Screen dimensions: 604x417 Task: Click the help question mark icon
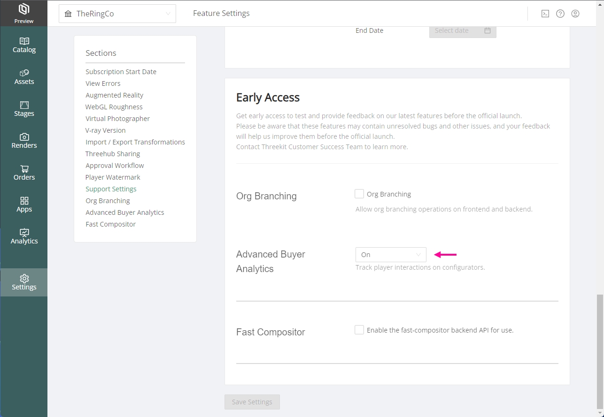pos(560,14)
